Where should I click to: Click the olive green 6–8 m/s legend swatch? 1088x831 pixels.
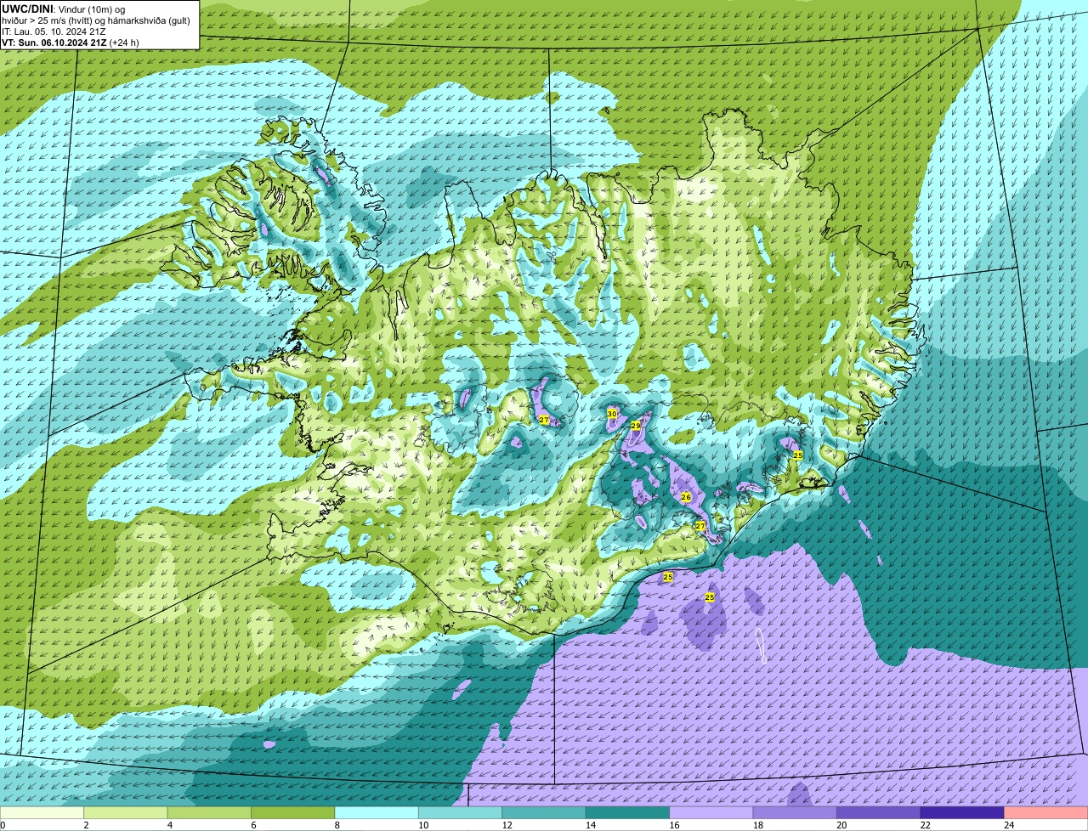(x=293, y=813)
